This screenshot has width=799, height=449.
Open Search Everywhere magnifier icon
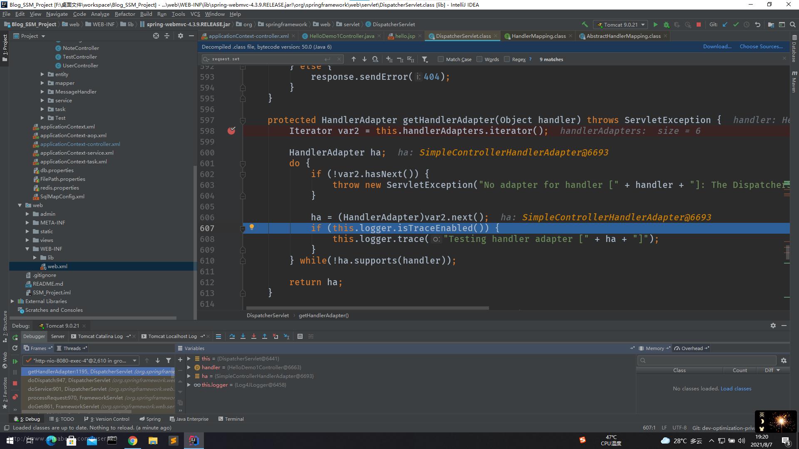click(793, 25)
